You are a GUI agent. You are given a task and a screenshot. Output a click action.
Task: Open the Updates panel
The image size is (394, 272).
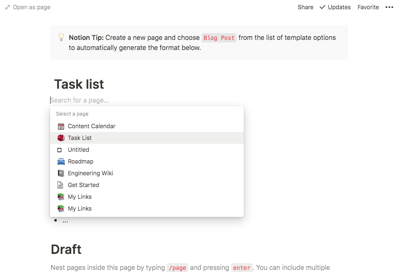(x=335, y=7)
